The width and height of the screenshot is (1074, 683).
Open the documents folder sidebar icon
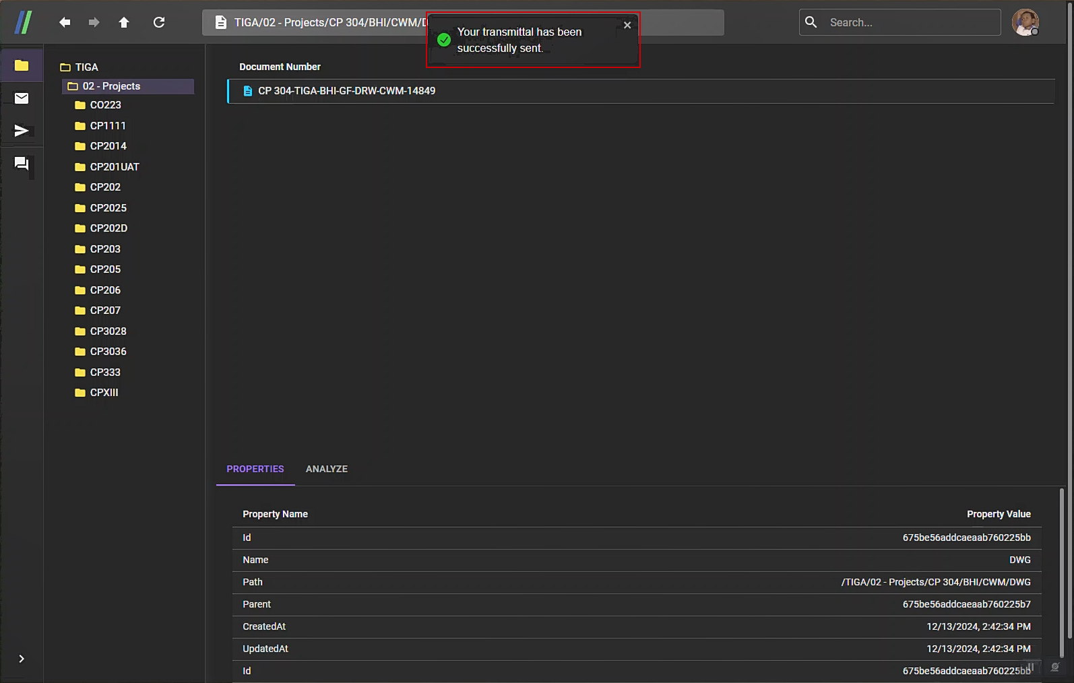point(22,65)
